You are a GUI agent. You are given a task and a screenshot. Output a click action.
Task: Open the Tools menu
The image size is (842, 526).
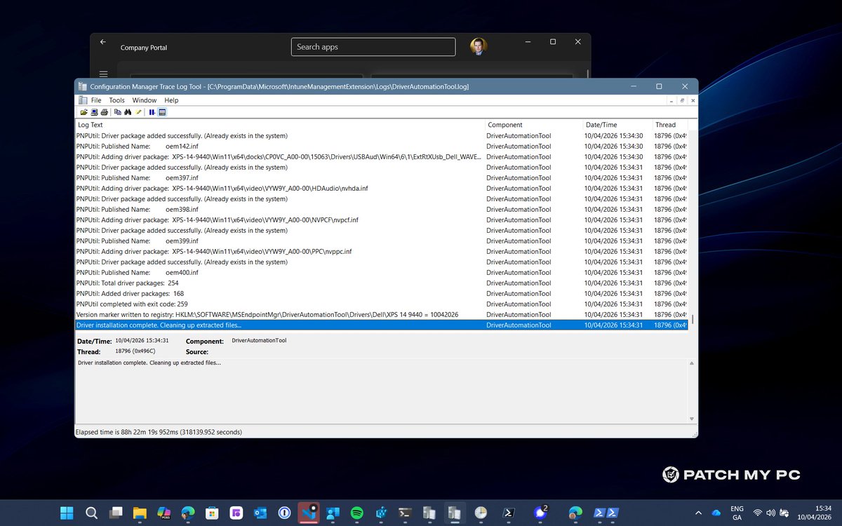116,100
